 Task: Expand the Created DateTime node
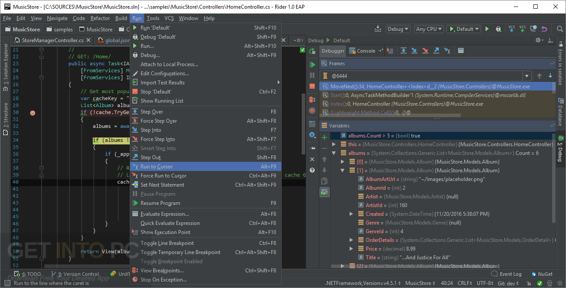[x=351, y=214]
